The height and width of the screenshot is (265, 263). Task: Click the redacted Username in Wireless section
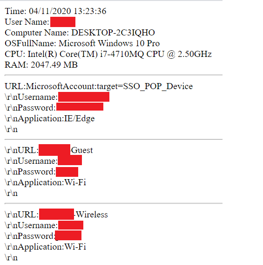(x=71, y=225)
